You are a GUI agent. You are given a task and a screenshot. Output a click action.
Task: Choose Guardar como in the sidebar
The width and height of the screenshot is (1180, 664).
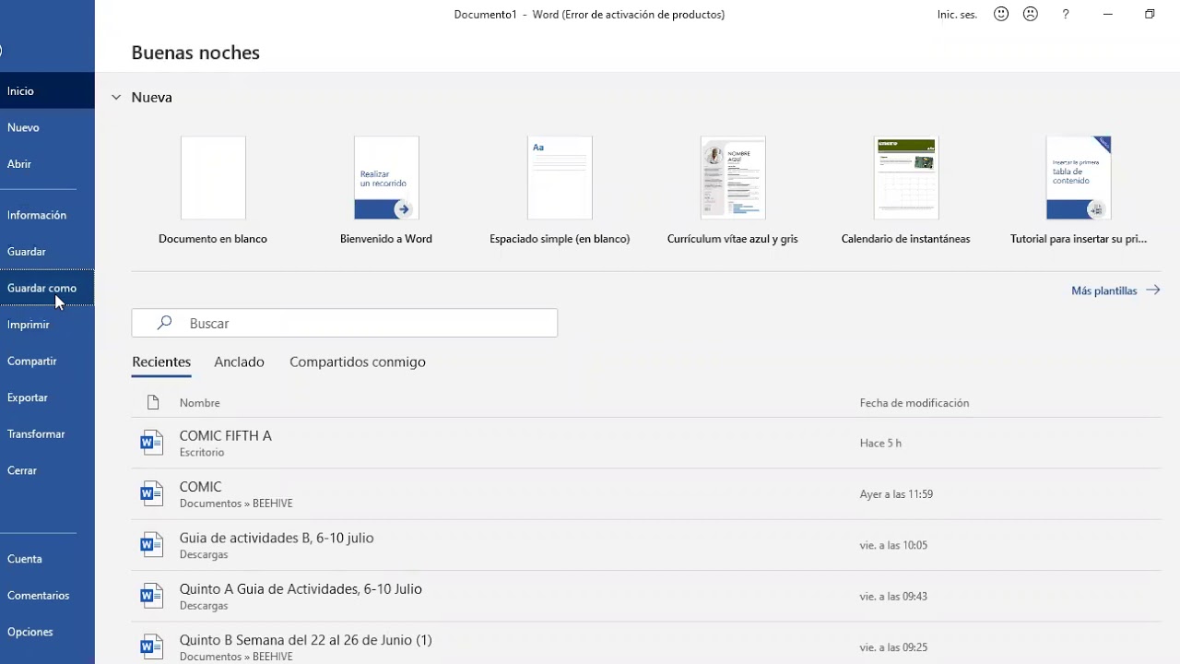(x=47, y=288)
